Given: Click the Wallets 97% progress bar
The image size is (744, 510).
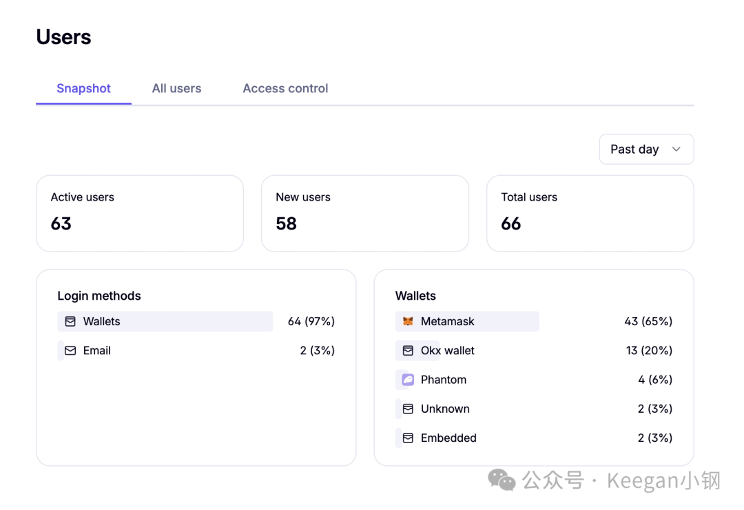Looking at the screenshot, I should click(x=165, y=321).
